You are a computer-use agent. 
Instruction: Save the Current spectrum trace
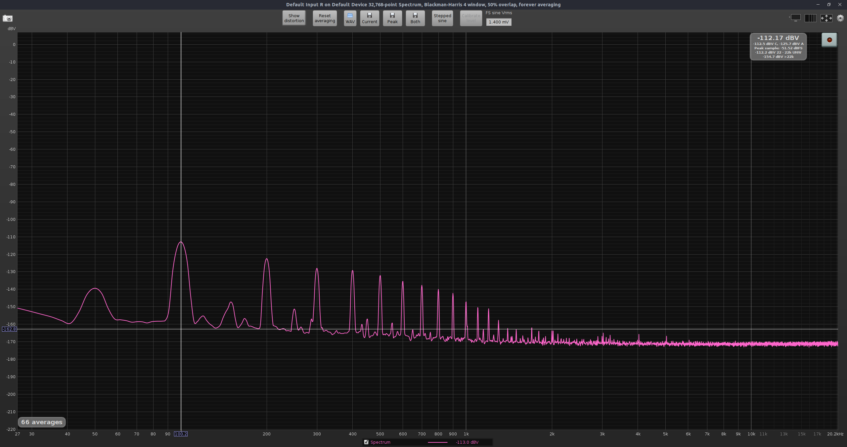click(370, 18)
